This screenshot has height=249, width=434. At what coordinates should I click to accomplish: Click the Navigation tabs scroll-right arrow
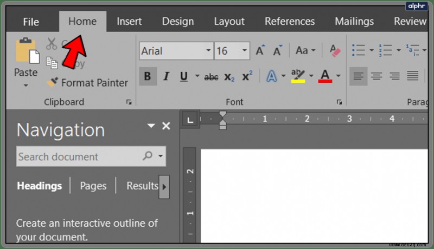(x=164, y=187)
